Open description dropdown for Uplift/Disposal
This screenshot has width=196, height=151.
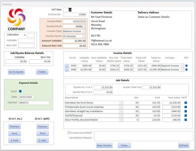point(120,116)
